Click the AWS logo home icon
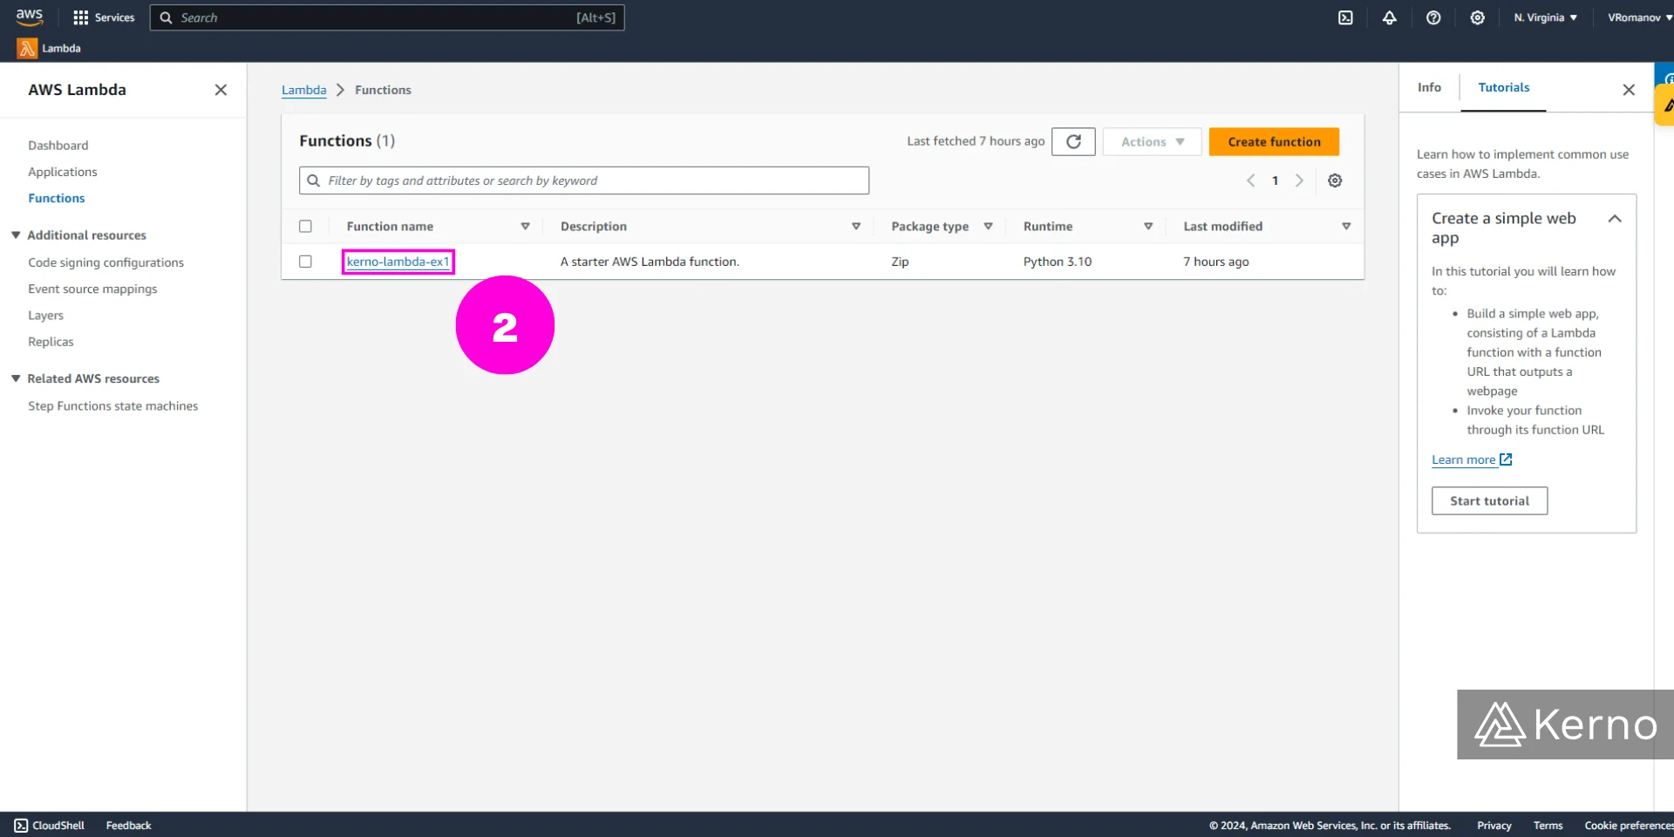The image size is (1674, 837). [x=29, y=17]
